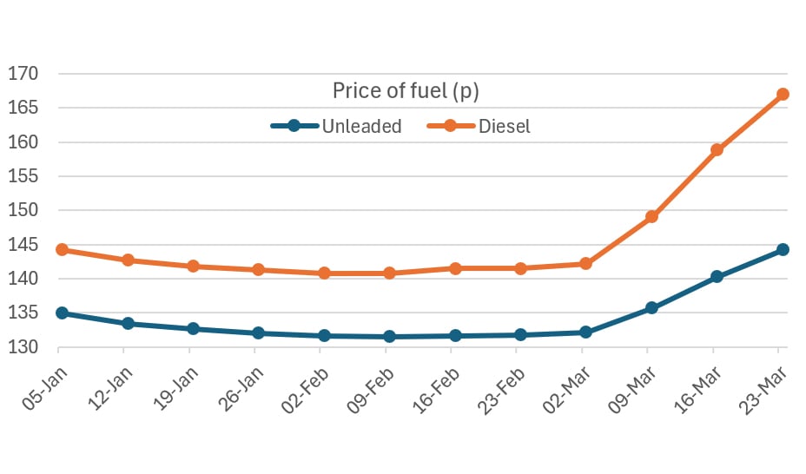Image resolution: width=806 pixels, height=474 pixels.
Task: Click the Diesel legend marker icon
Action: tap(450, 126)
